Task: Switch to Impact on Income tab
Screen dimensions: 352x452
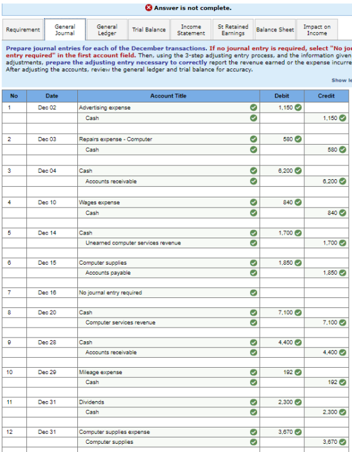Action: 317,30
